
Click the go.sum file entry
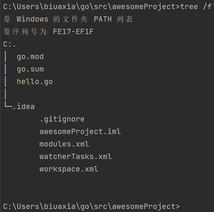pyautogui.click(x=30, y=69)
